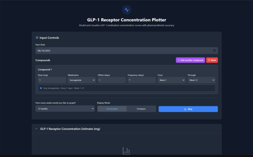Viewport: 253px width, 157px height.
Task: Open the From week dropdown
Action: (x=171, y=80)
